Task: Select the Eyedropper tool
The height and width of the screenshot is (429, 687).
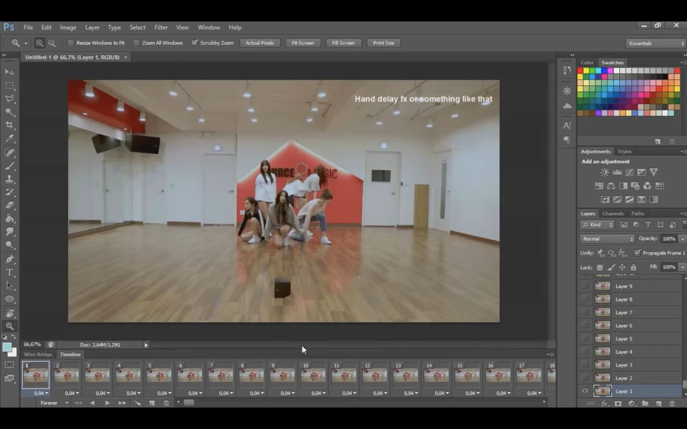Action: pos(10,138)
